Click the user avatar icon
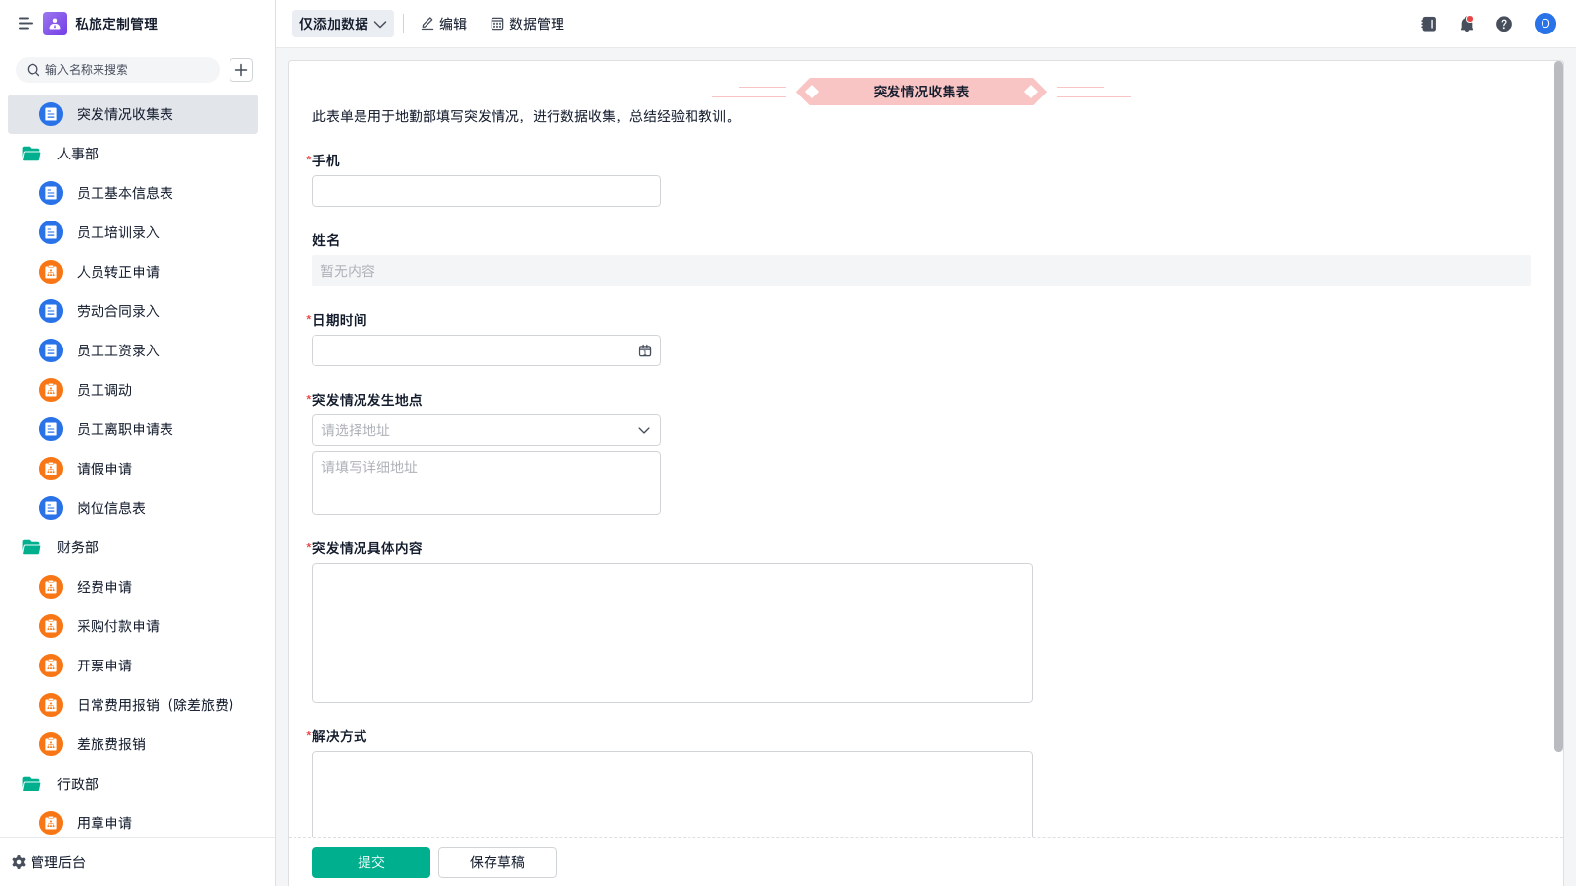Screen dimensions: 1576x886 coord(1545,24)
